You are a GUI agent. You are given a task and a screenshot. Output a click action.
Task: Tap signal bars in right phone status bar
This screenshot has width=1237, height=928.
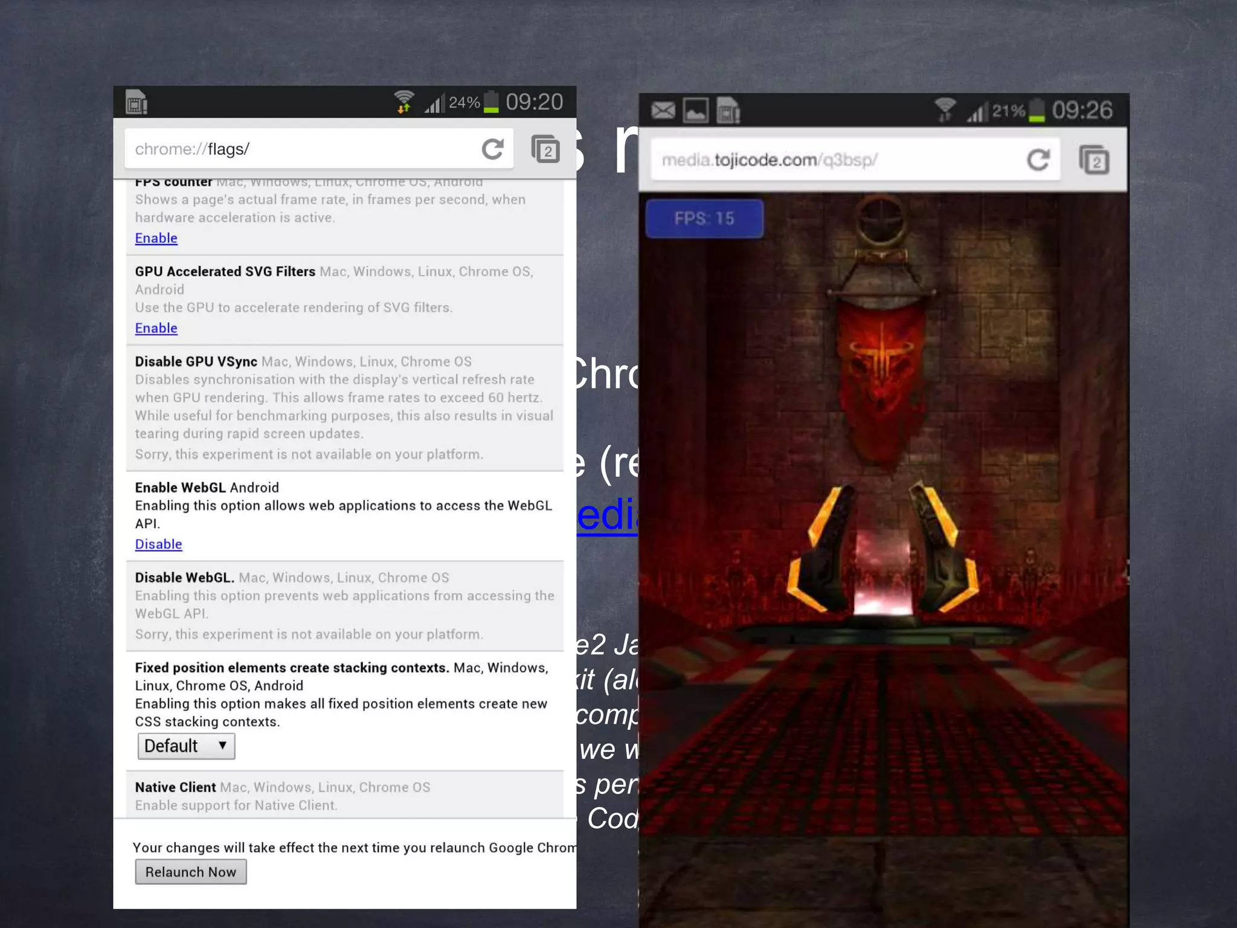[978, 111]
